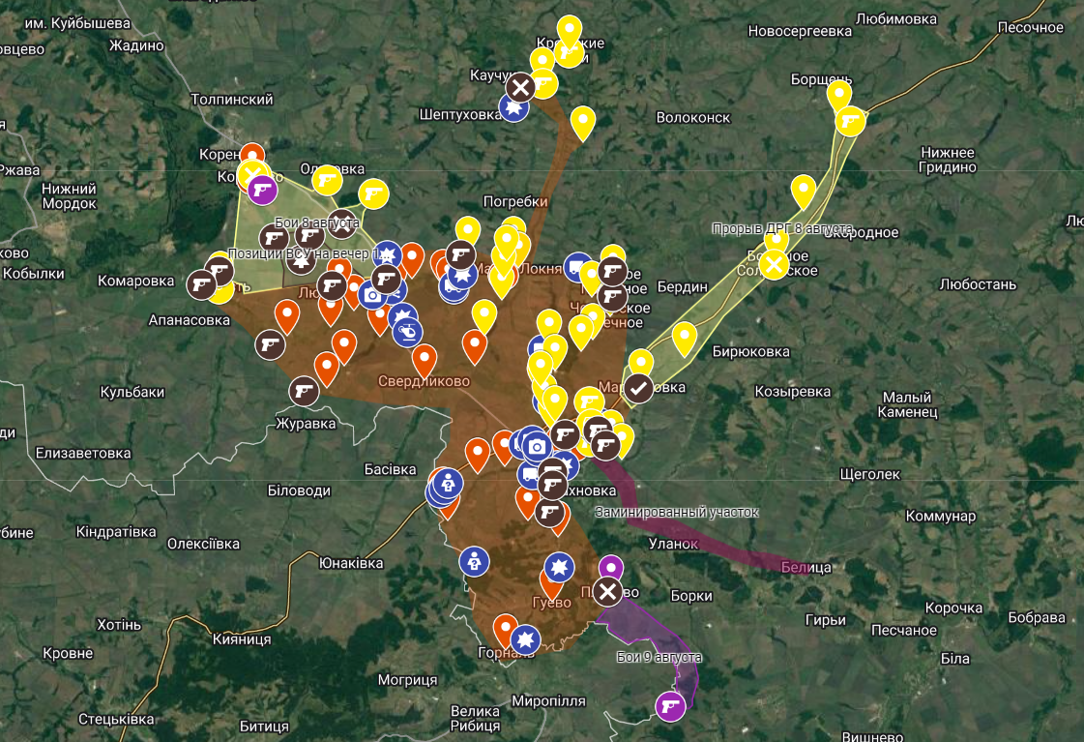Click the yellow gun marker near Борщень
The width and height of the screenshot is (1084, 742).
click(x=850, y=121)
